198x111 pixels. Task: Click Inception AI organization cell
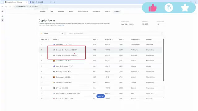tap(135, 72)
